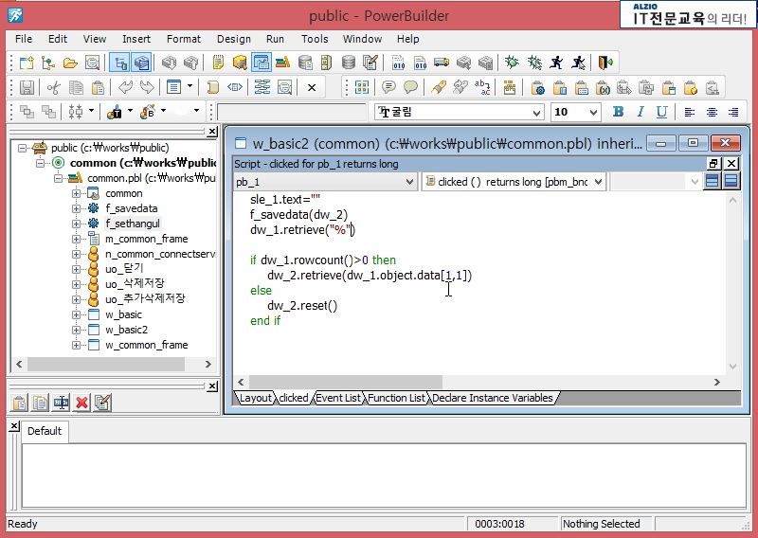Open the clicked event dropdown
758x538 pixels.
pyautogui.click(x=599, y=182)
